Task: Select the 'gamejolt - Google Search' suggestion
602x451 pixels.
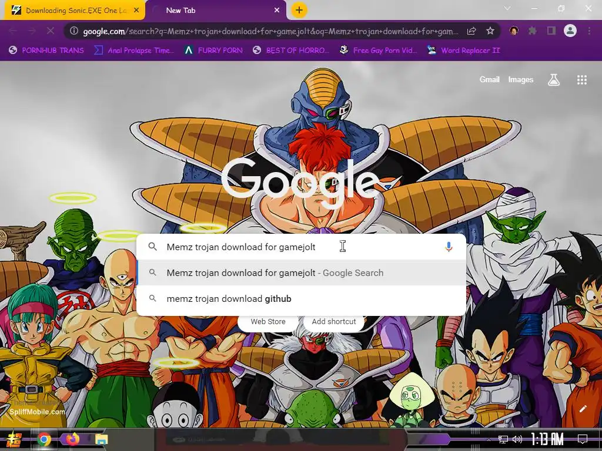Action: tap(302, 272)
